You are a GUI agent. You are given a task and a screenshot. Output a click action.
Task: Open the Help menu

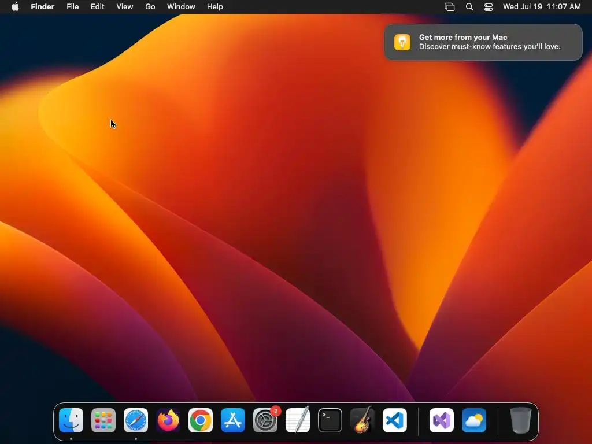(215, 6)
